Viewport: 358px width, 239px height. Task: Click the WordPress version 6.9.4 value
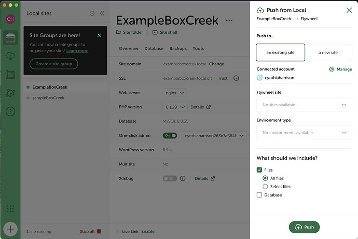coord(168,150)
